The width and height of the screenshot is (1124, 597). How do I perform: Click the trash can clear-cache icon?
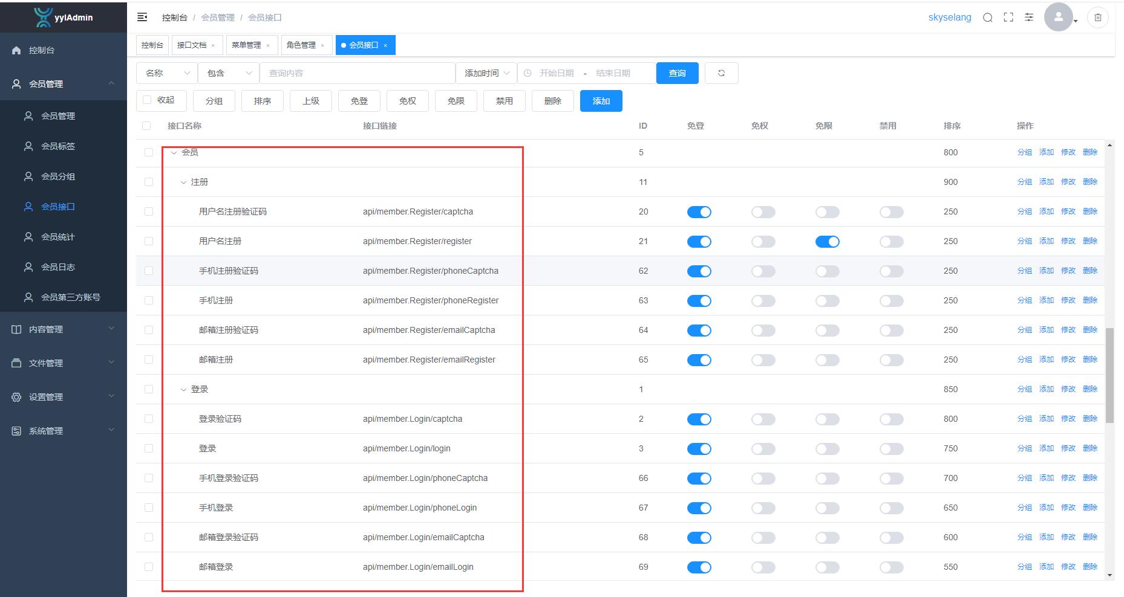[x=1097, y=18]
